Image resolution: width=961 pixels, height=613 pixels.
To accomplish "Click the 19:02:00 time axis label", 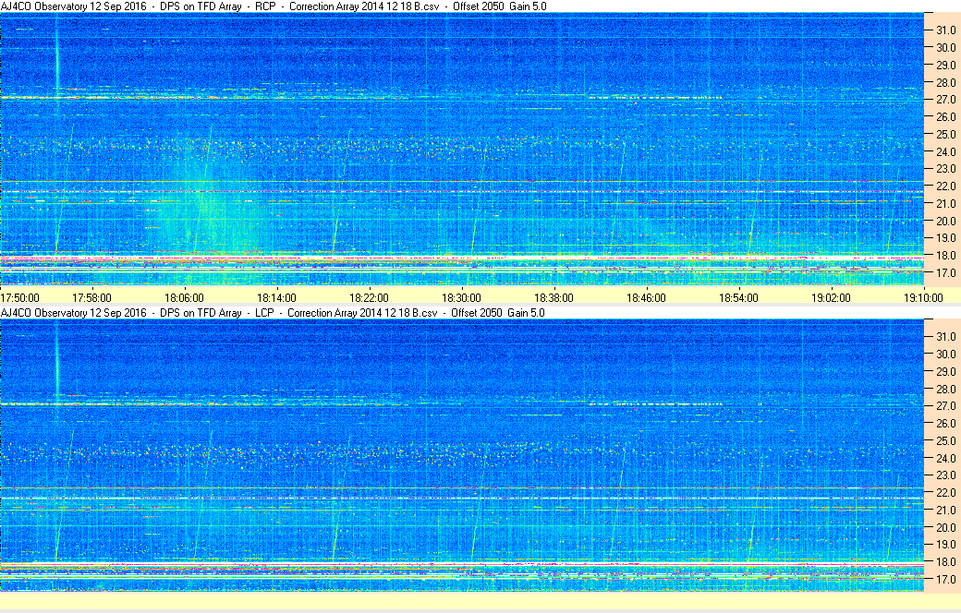I will click(x=831, y=298).
